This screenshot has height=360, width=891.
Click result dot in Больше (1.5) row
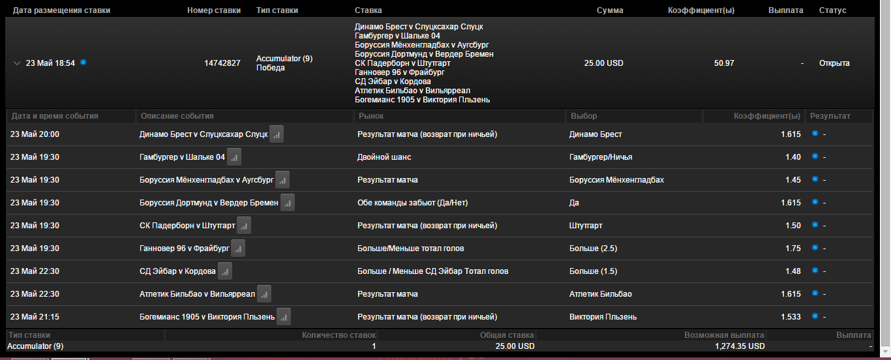[815, 271]
